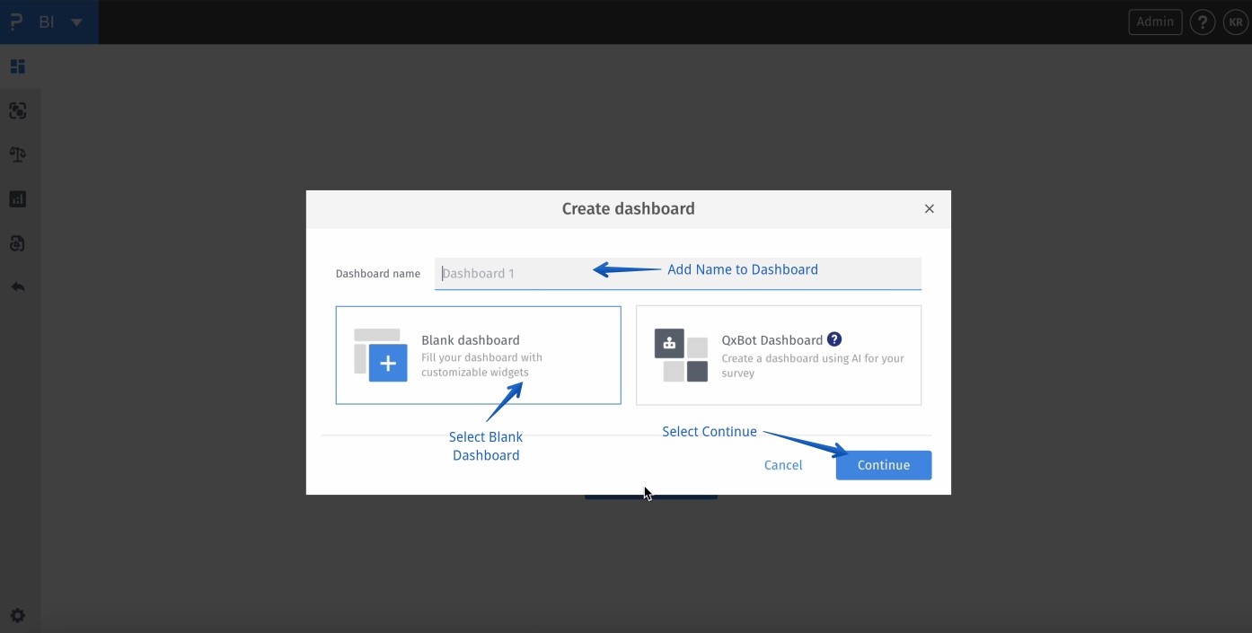Image resolution: width=1252 pixels, height=633 pixels.
Task: Open the dashboards icon in the sidebar
Action: click(x=18, y=66)
